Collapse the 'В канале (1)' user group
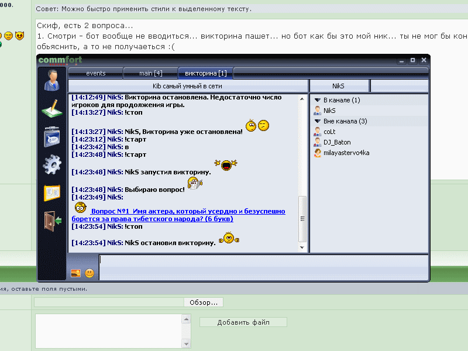The image size is (468, 351). [318, 101]
